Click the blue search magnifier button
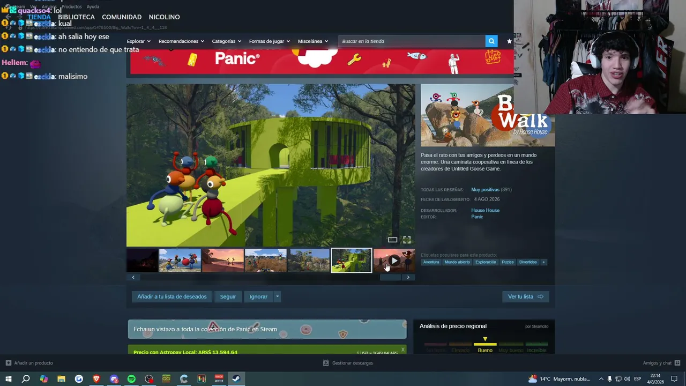 (x=491, y=41)
